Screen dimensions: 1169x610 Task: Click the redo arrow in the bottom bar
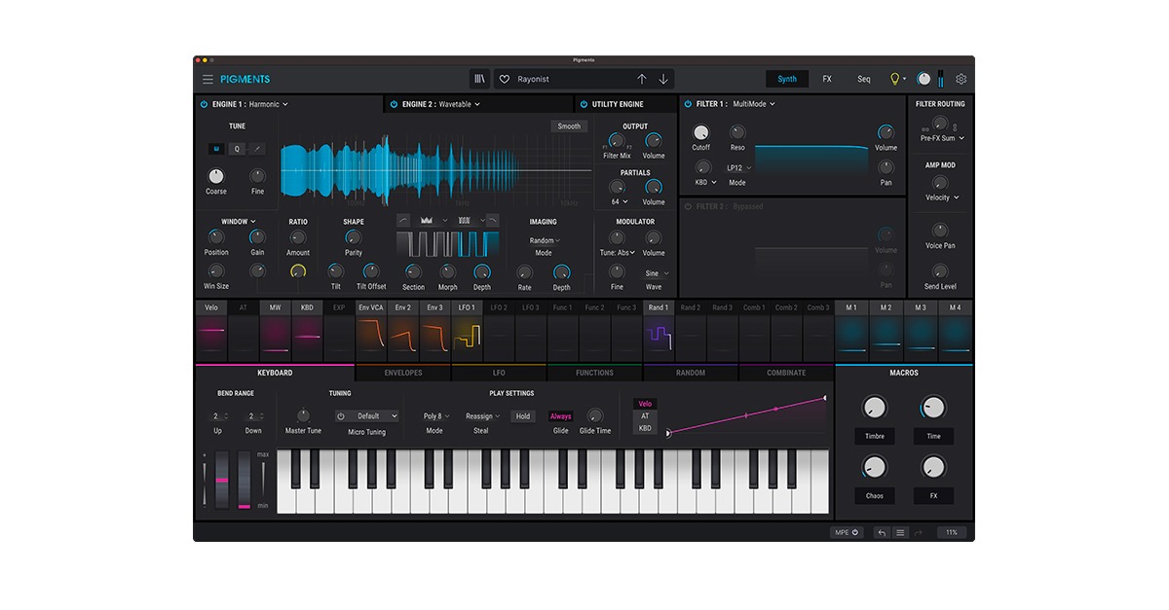(918, 532)
